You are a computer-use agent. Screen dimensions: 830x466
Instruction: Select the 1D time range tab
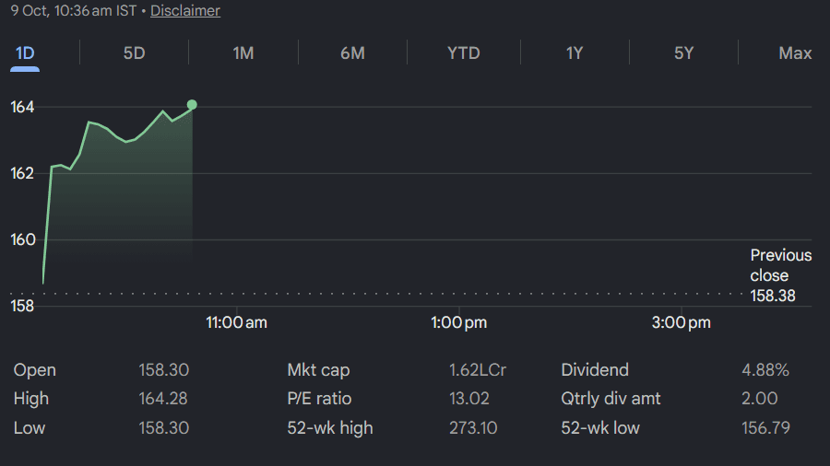coord(25,52)
